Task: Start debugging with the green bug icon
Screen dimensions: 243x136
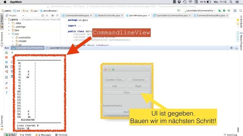Action: 224,11
